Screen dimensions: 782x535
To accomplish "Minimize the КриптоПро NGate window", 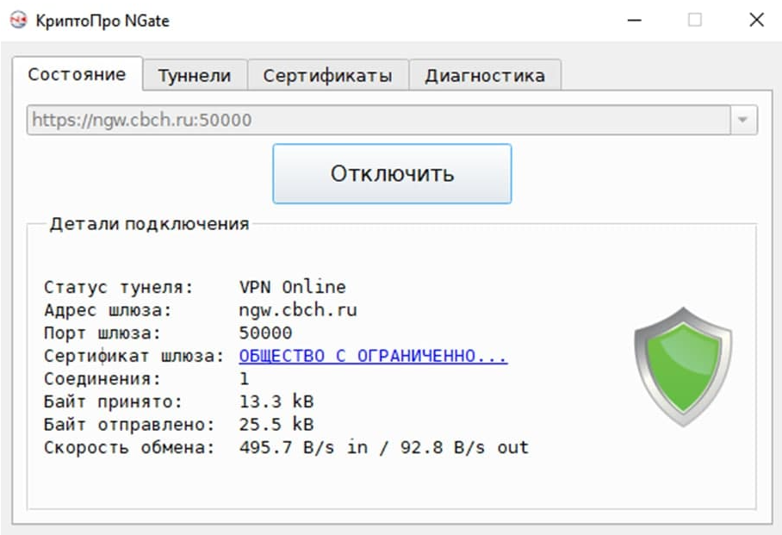I will pyautogui.click(x=635, y=21).
